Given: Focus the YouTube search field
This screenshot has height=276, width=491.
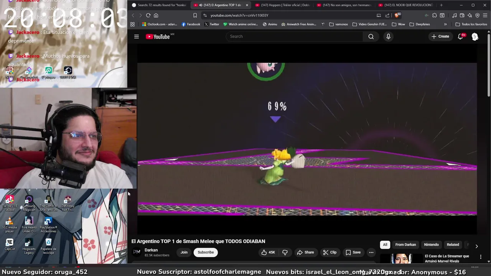Looking at the screenshot, I should coord(294,36).
